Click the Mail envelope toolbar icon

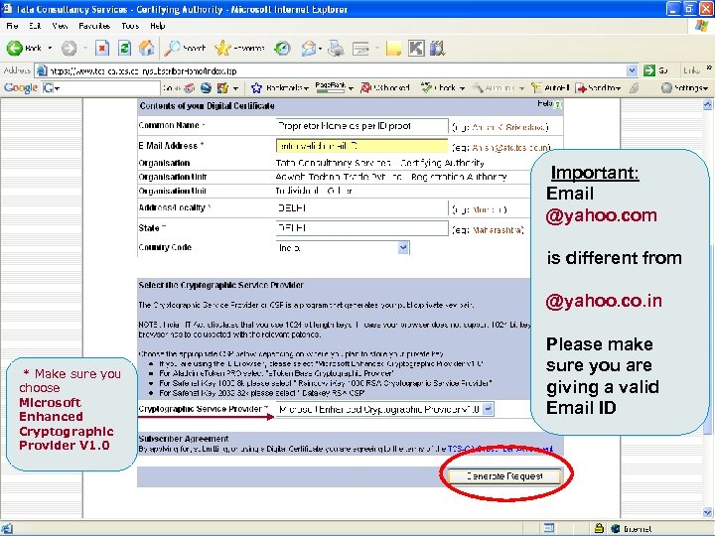(309, 48)
